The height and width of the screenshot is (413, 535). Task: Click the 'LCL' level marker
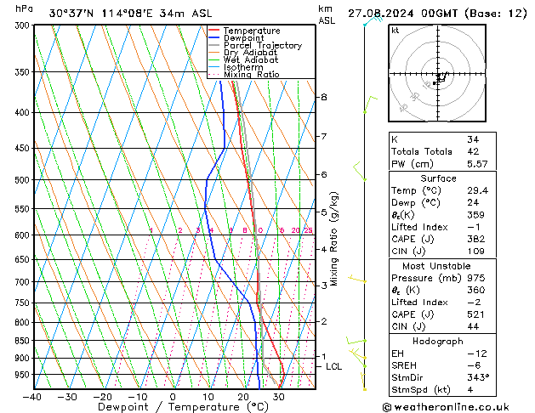[333, 366]
